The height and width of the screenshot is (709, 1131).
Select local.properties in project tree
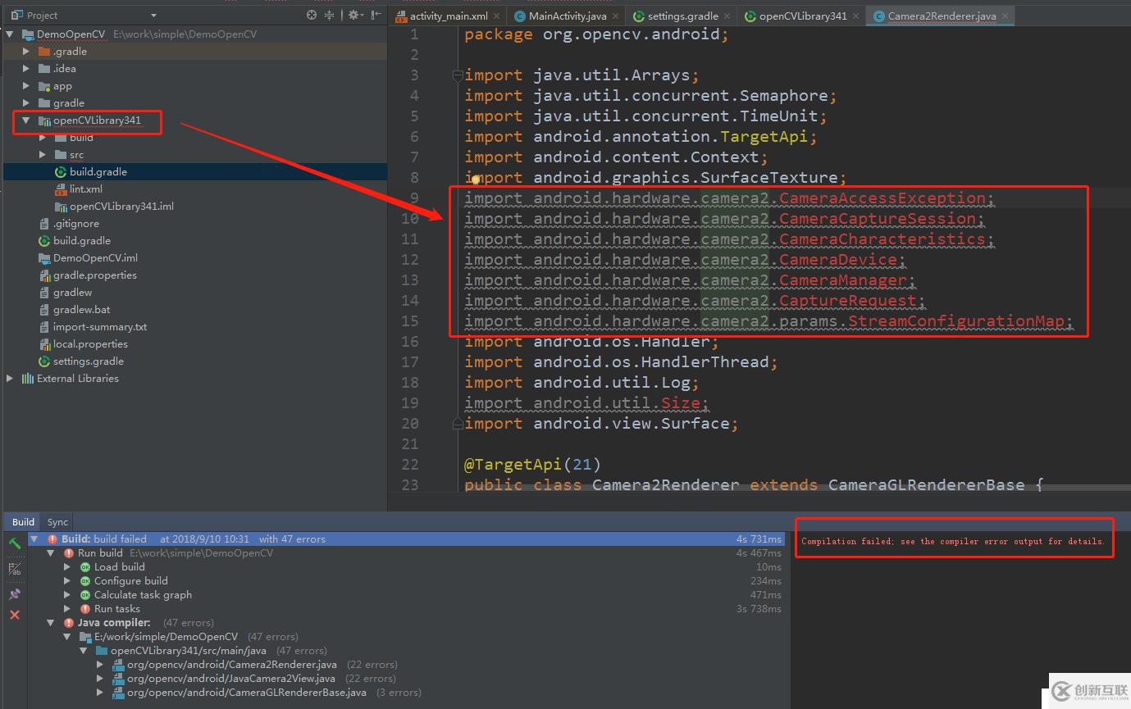90,344
